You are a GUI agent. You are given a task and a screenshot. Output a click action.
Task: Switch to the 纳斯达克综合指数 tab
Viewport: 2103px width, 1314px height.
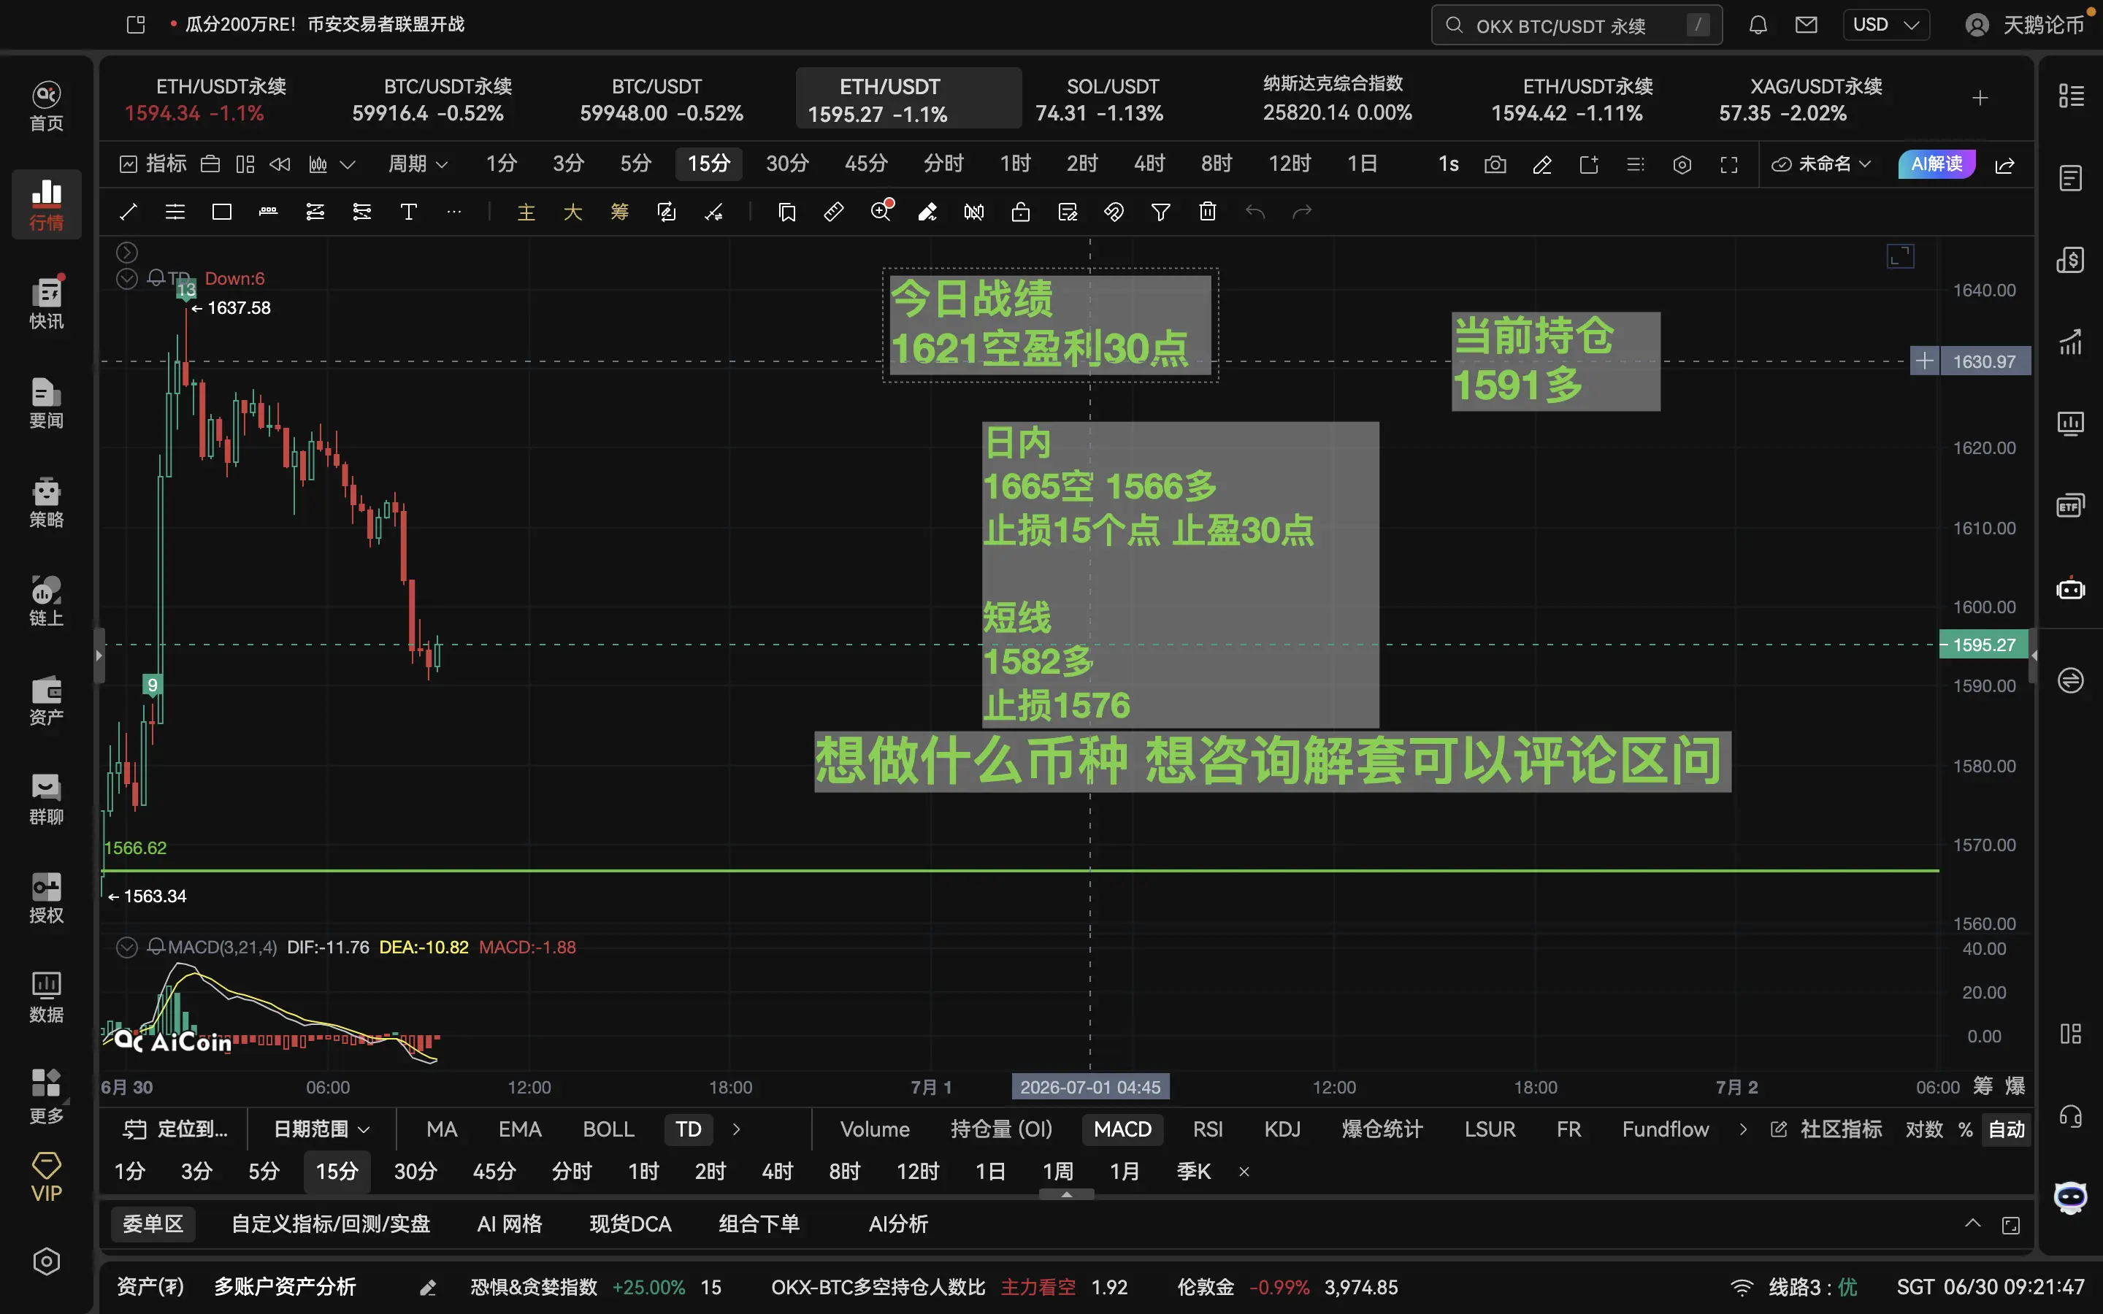click(1338, 97)
